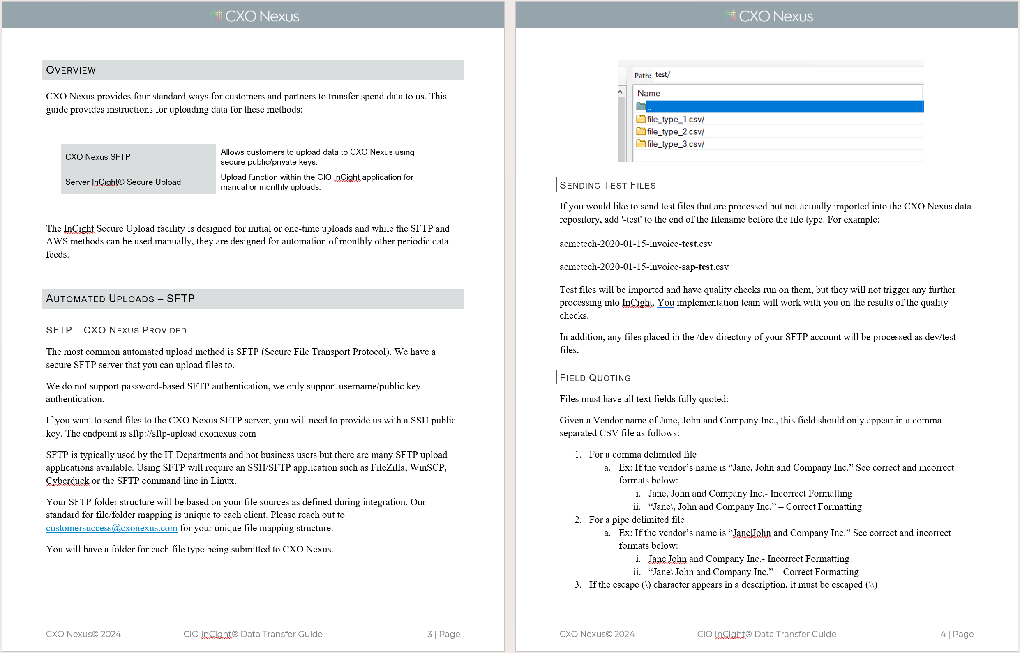This screenshot has height=653, width=1020.
Task: Click list item 3 about the escape character
Action: [x=733, y=585]
